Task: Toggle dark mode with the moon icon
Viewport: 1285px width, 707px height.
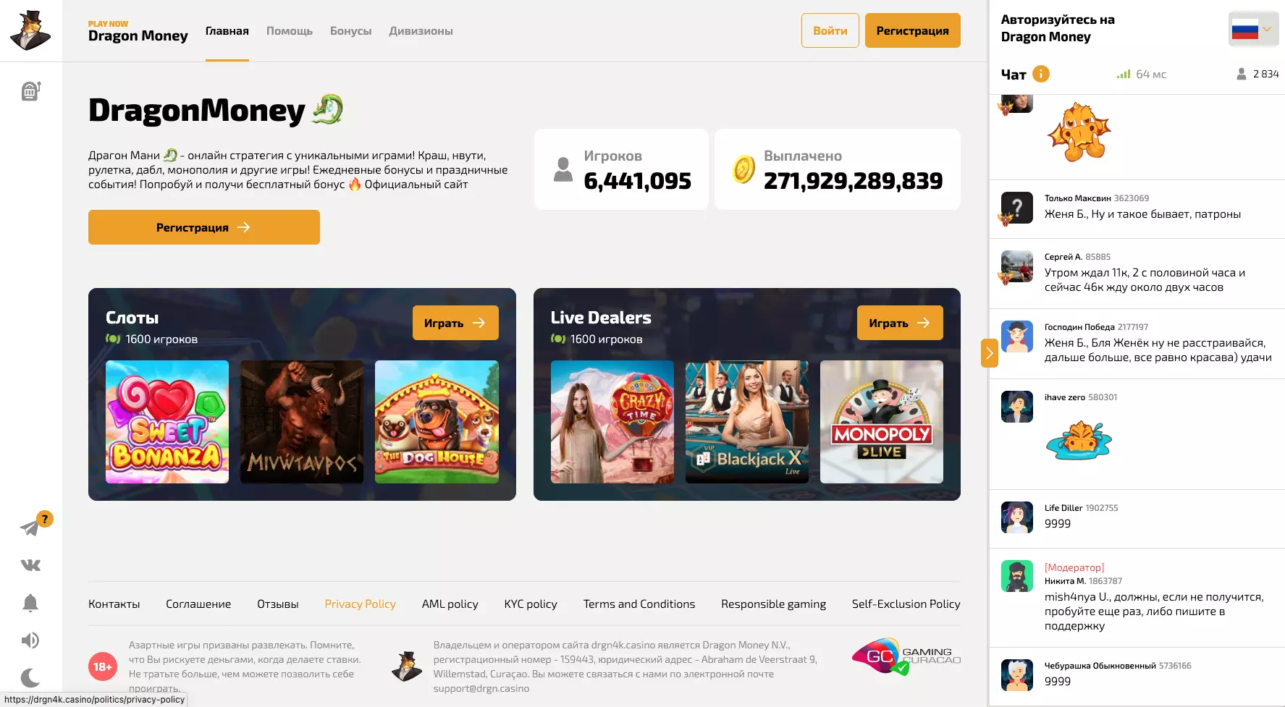Action: (x=30, y=678)
